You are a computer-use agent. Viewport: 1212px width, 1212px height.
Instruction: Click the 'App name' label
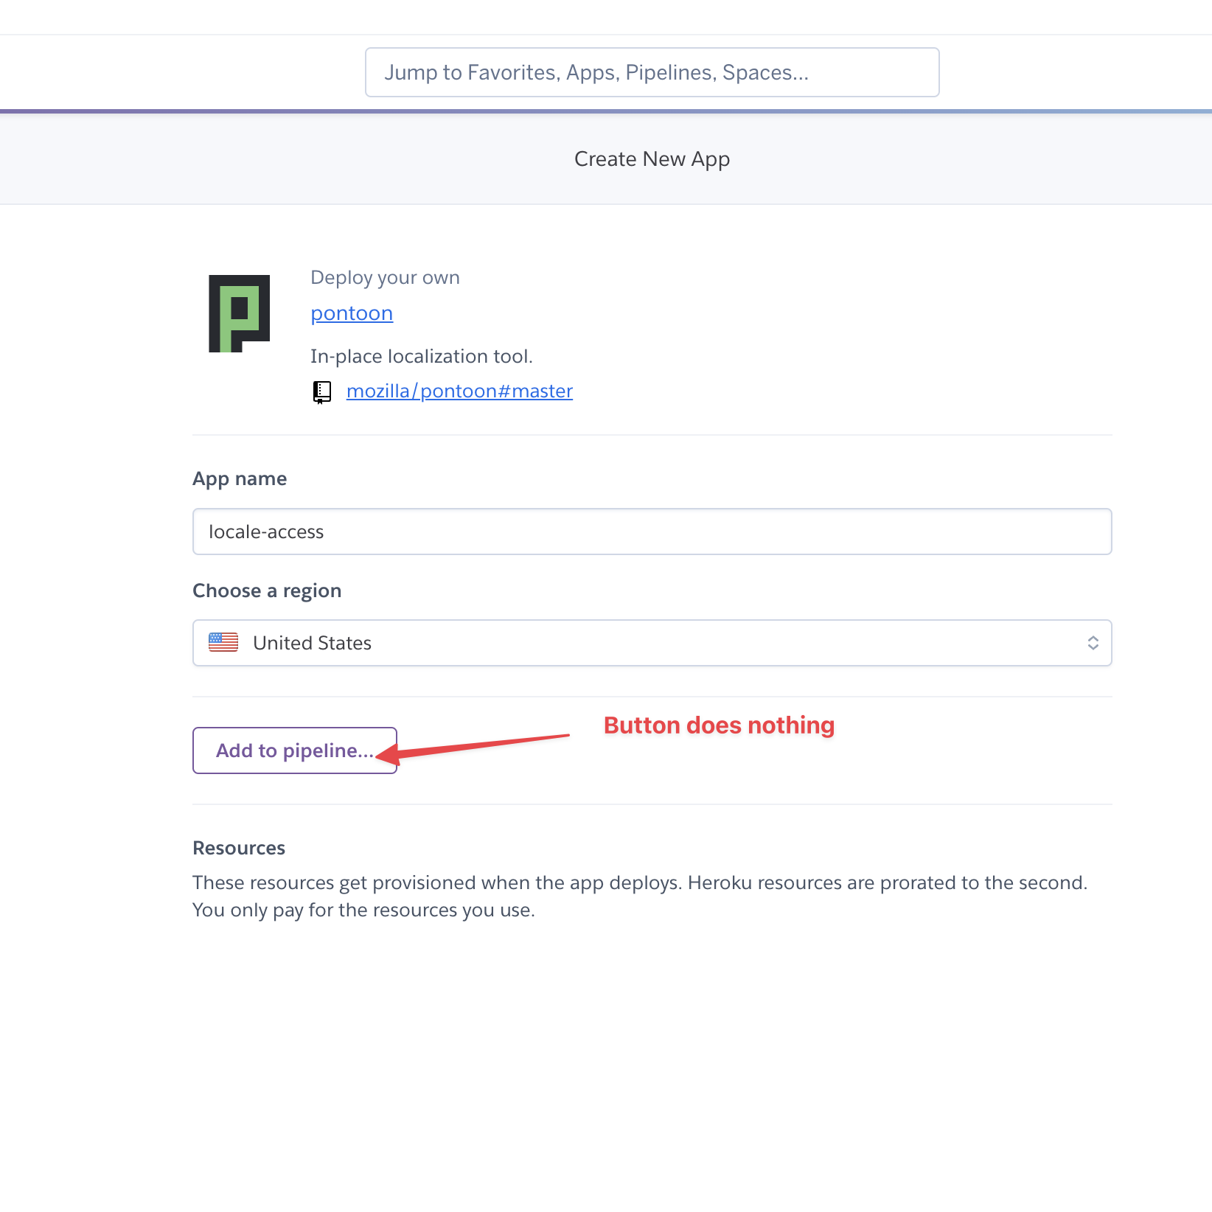click(240, 479)
